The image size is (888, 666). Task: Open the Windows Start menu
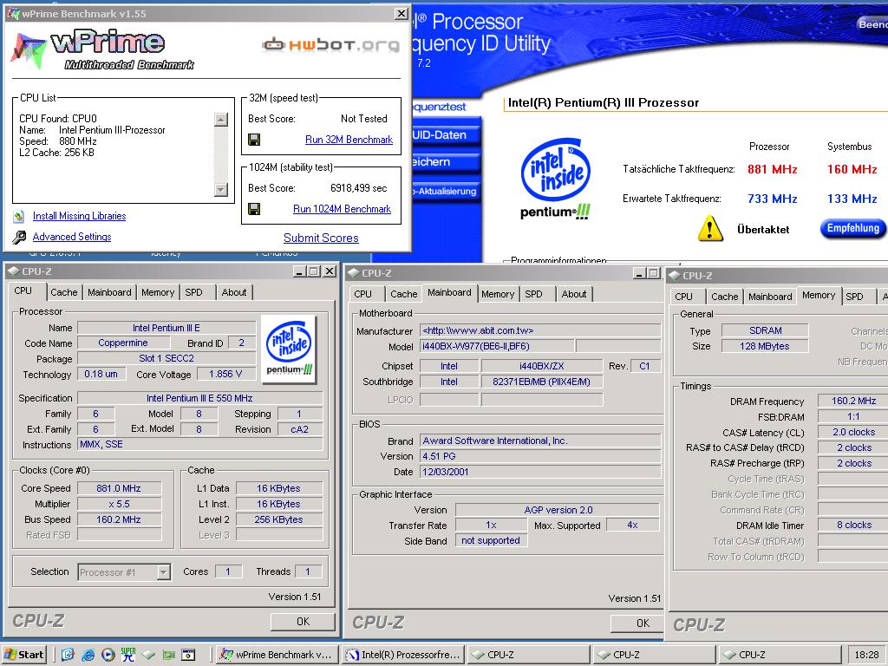tap(23, 655)
